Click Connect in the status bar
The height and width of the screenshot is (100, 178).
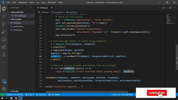click(41, 94)
